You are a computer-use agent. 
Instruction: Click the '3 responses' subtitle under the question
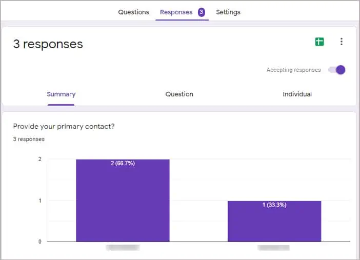pyautogui.click(x=29, y=139)
